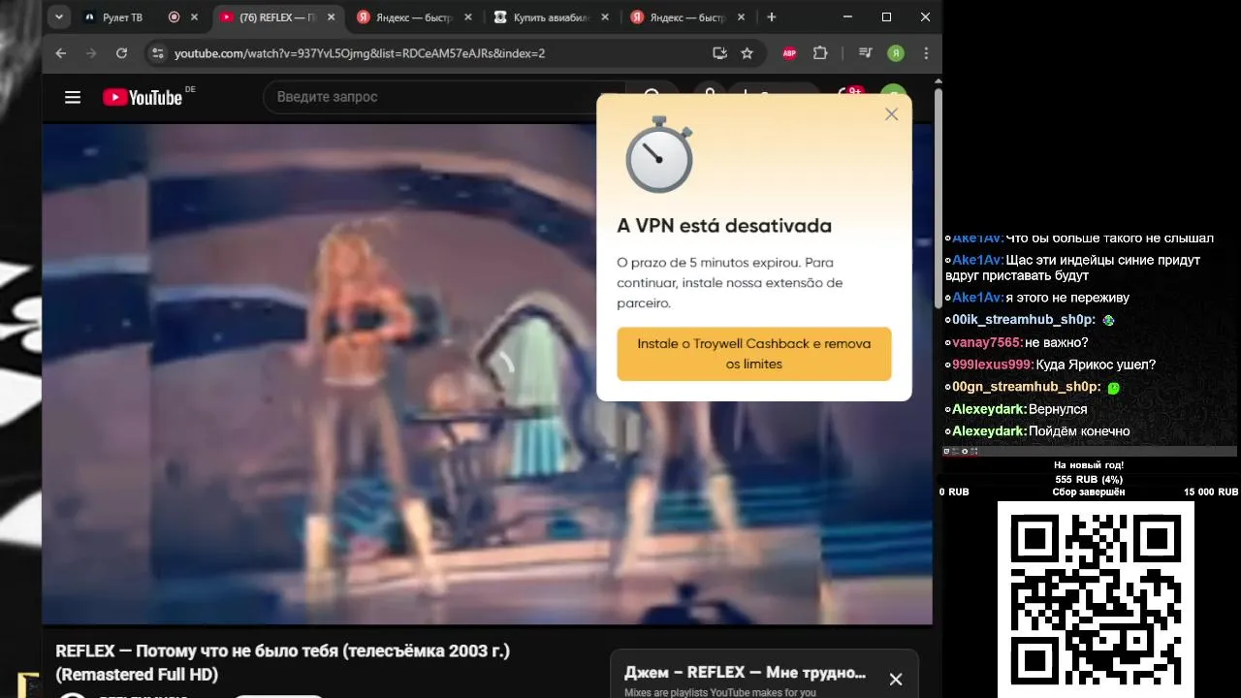
Task: Minimize the browser window
Action: (847, 16)
